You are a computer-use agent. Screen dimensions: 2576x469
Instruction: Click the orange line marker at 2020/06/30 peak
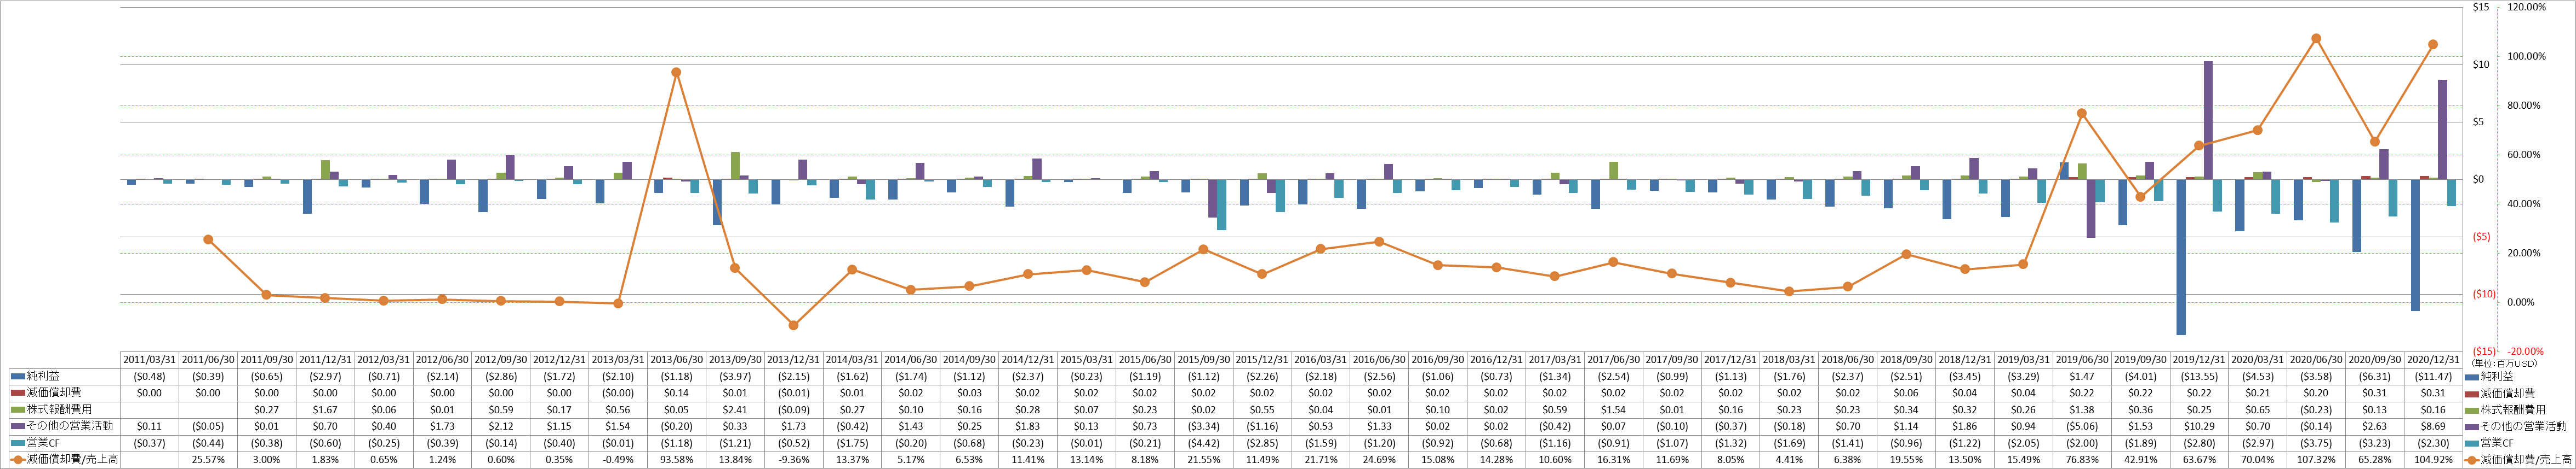[x=2316, y=39]
